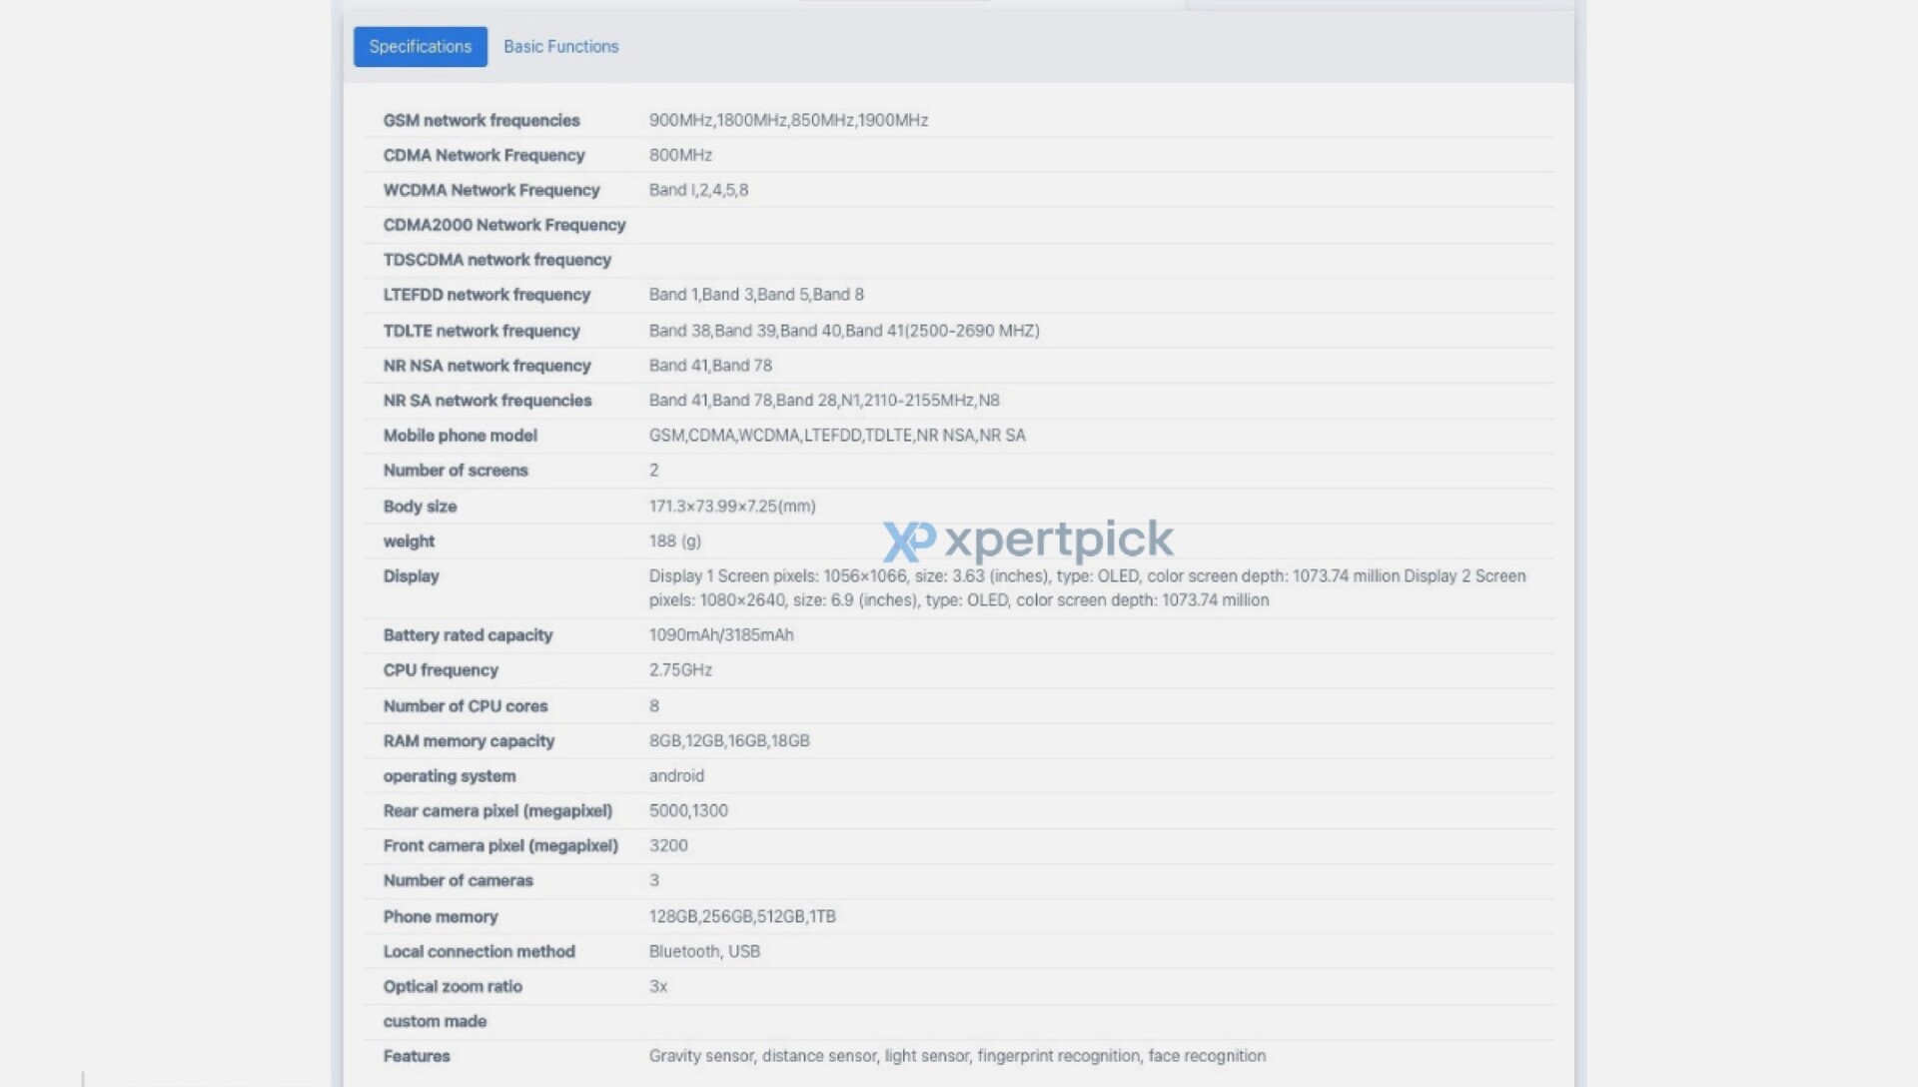This screenshot has width=1918, height=1087.
Task: Click the GSM network frequencies label
Action: (x=480, y=120)
